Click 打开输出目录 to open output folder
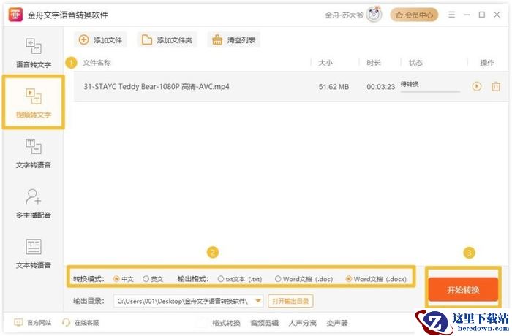This screenshot has height=336, width=512. point(290,301)
